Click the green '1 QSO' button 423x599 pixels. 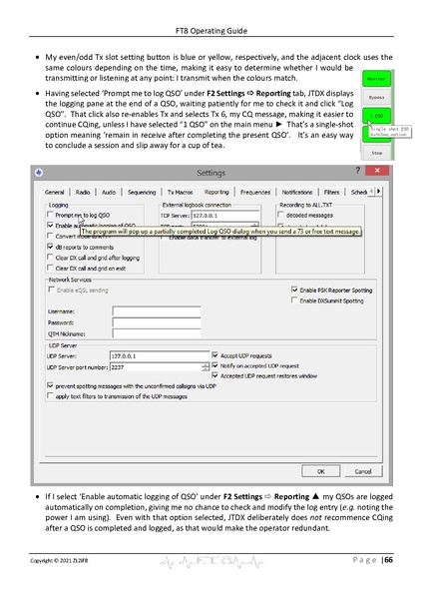tap(376, 116)
